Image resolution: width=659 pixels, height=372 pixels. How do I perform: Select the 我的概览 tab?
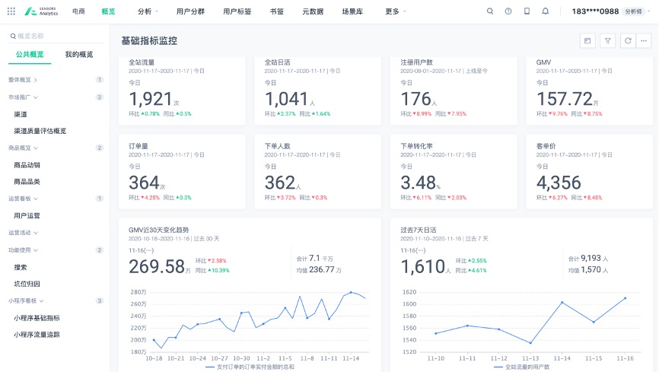[x=79, y=54]
